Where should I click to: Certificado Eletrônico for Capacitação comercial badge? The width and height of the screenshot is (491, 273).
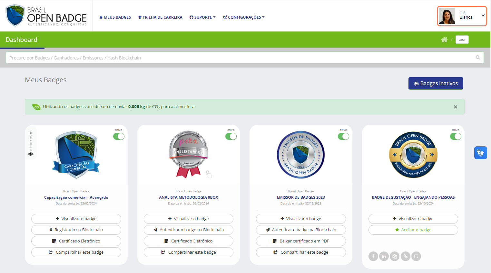coord(76,241)
